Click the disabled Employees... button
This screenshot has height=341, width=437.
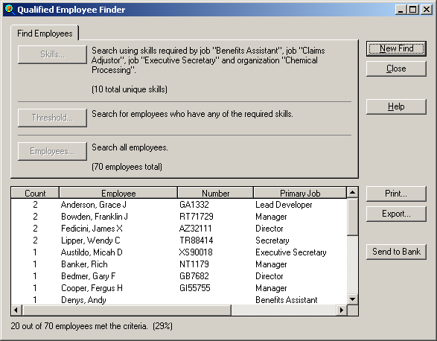coord(52,151)
